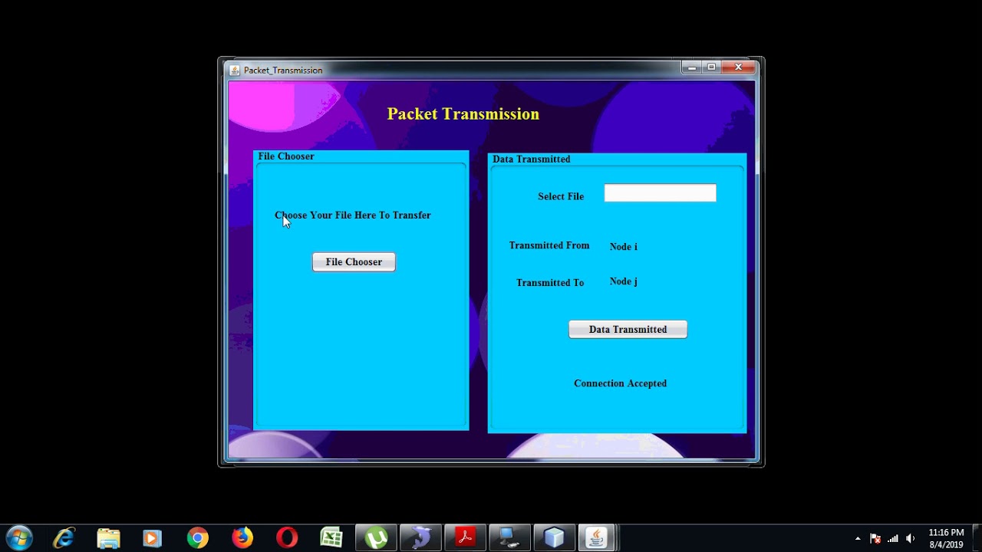This screenshot has height=552, width=982.
Task: Click the 'Node j' value
Action: [624, 281]
